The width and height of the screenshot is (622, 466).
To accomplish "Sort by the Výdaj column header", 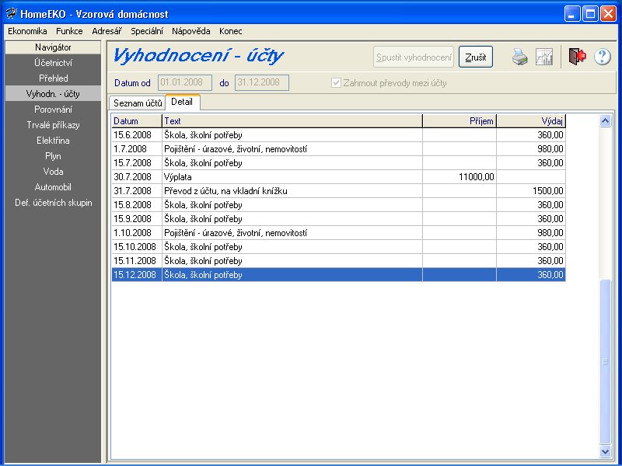I will pyautogui.click(x=530, y=121).
